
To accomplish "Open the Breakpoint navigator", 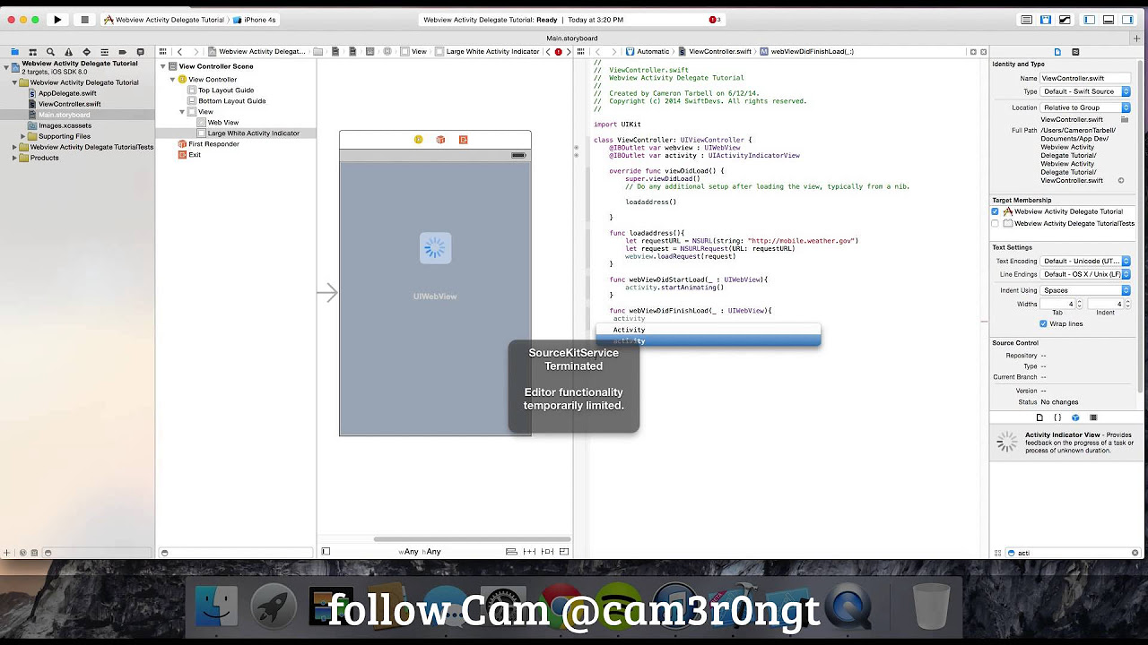I will [x=122, y=52].
